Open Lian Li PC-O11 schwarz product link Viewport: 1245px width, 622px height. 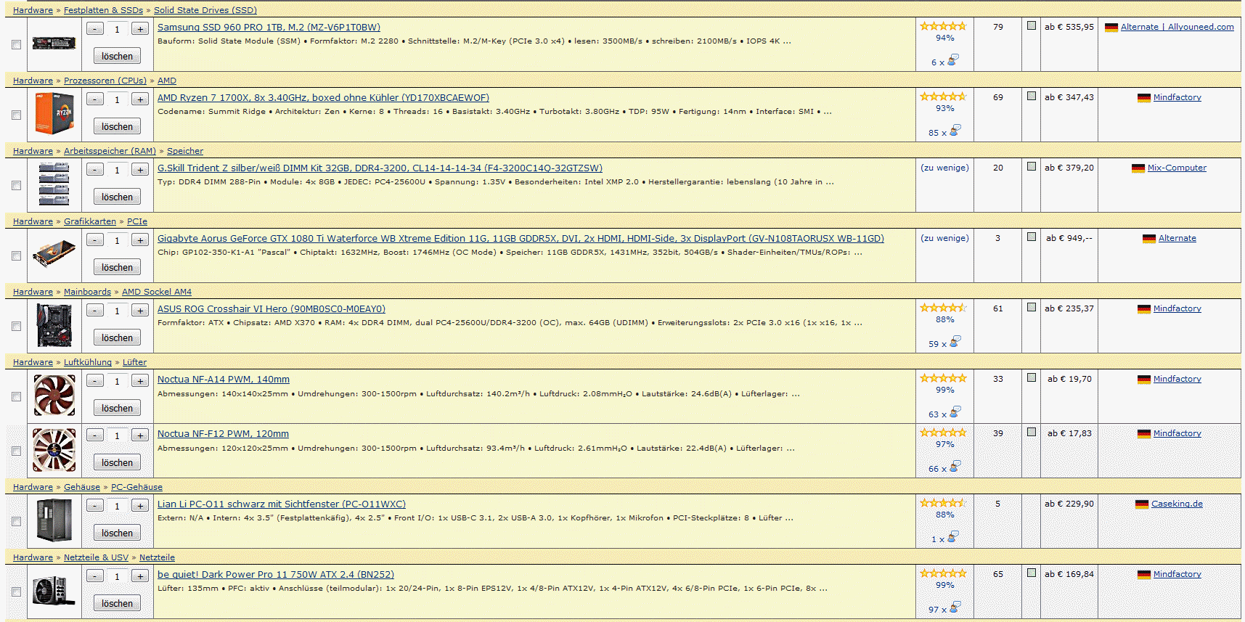tap(282, 504)
